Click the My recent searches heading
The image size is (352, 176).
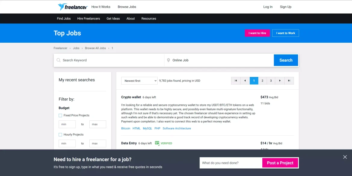click(x=77, y=80)
